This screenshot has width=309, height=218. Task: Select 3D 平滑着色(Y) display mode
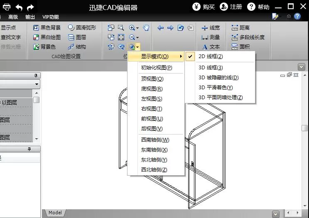click(x=220, y=88)
